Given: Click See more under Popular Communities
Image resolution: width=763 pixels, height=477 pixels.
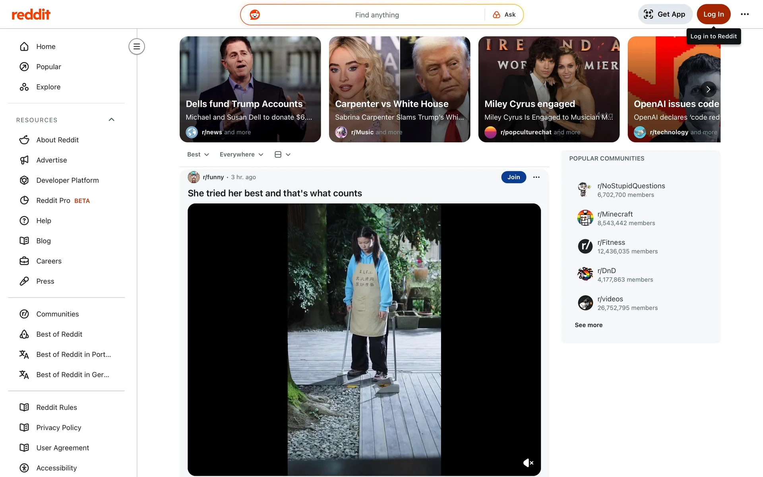Looking at the screenshot, I should pos(588,325).
